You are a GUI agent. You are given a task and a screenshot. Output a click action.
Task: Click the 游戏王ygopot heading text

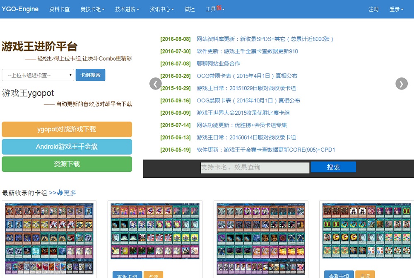pyautogui.click(x=28, y=93)
